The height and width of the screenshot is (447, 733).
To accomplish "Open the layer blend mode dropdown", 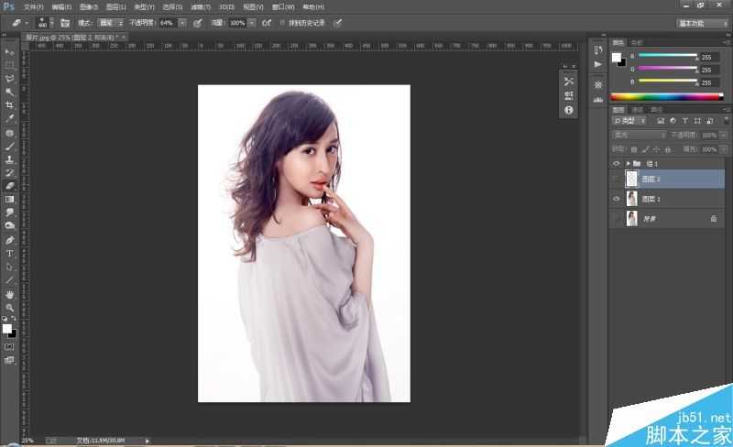I will tap(639, 135).
